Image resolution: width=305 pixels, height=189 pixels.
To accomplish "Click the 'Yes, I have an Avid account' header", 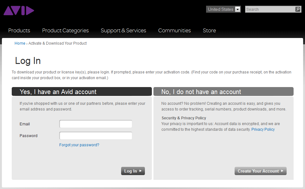I will (x=58, y=92).
